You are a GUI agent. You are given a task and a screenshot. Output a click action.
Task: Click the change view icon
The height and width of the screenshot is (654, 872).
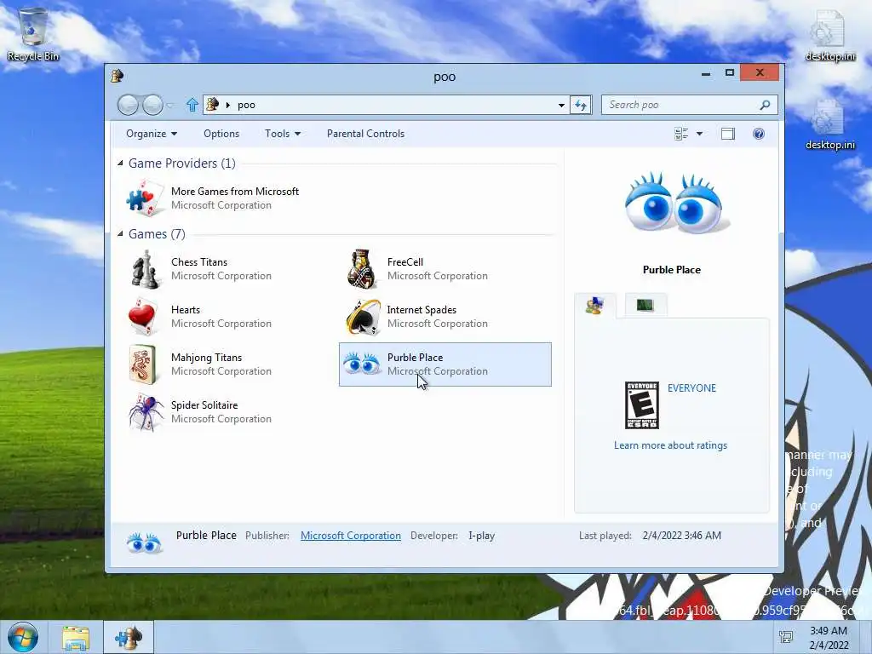(681, 134)
